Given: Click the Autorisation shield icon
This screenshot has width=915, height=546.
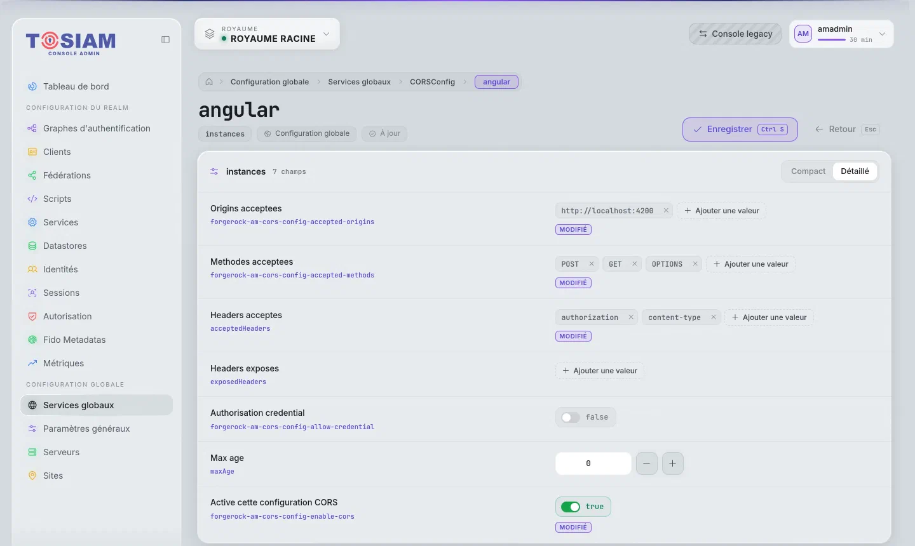Looking at the screenshot, I should tap(32, 316).
